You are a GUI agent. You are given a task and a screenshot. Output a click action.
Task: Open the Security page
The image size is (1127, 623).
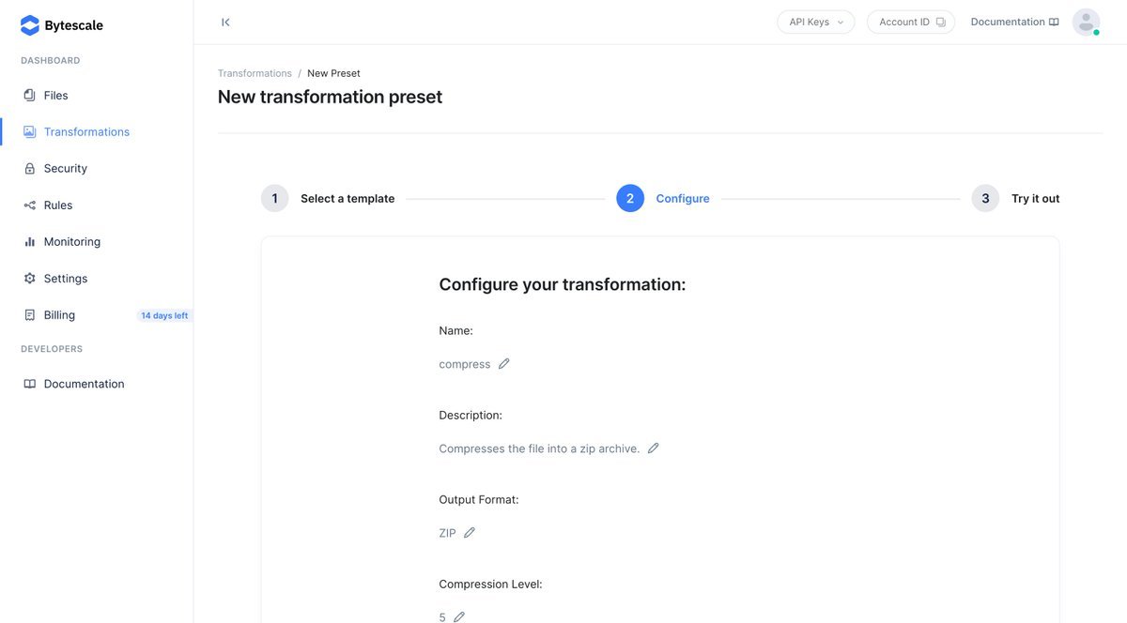coord(65,169)
